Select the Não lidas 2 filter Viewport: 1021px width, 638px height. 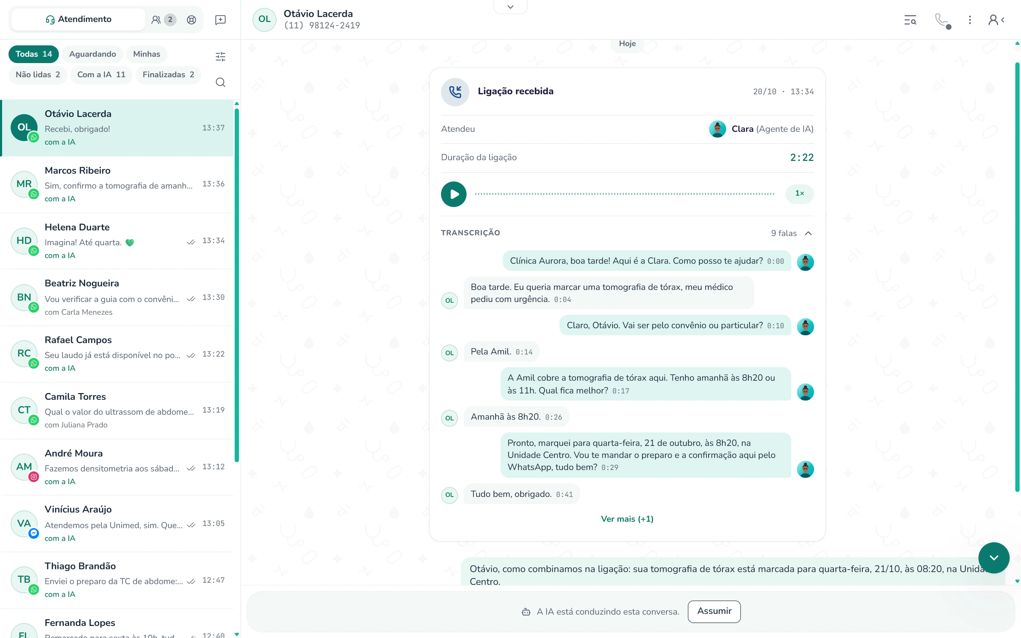(x=38, y=75)
